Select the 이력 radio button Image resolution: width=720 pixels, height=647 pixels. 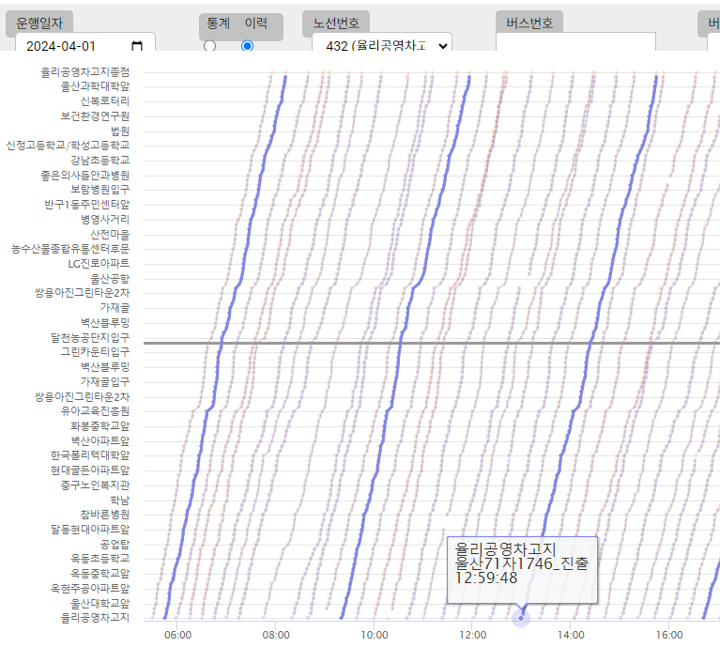click(x=247, y=46)
